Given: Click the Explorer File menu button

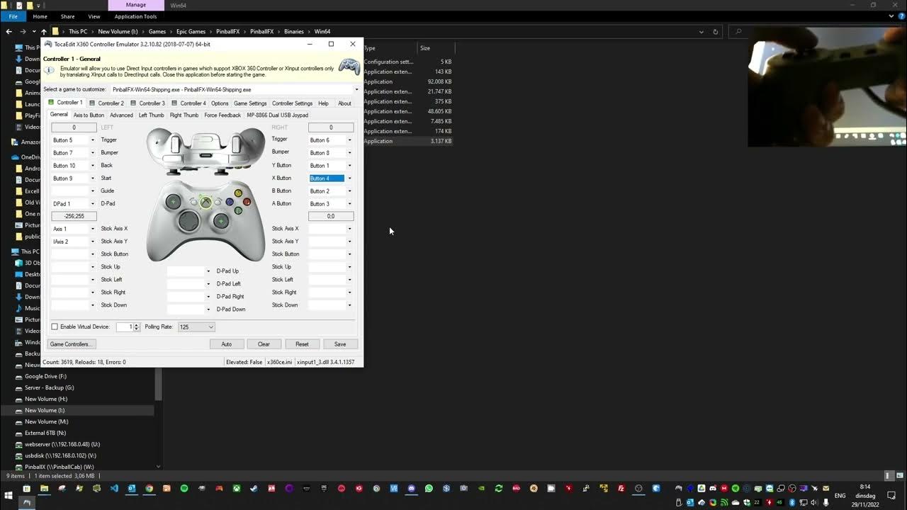Looking at the screenshot, I should pyautogui.click(x=13, y=16).
